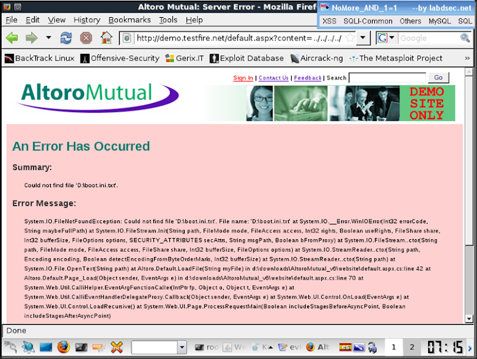477x359 pixels.
Task: Click the DEMO SITE ONLY banner image
Action: 427,103
